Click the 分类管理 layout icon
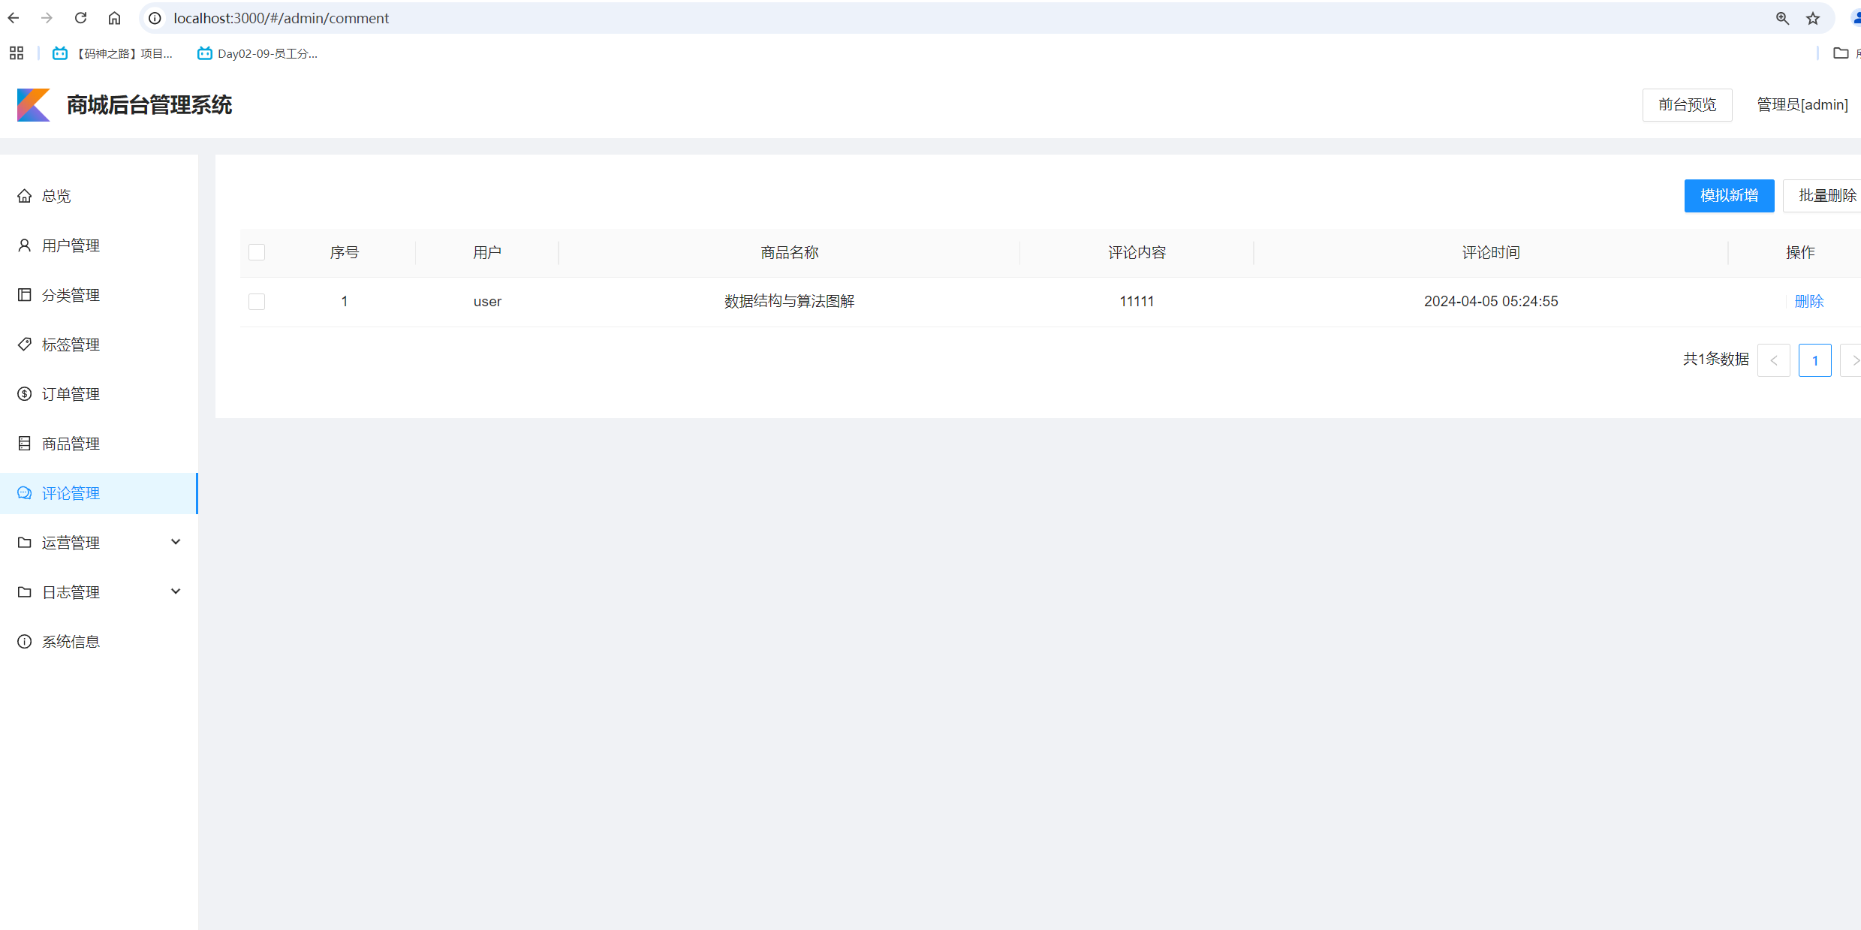The image size is (1861, 930). (x=25, y=295)
